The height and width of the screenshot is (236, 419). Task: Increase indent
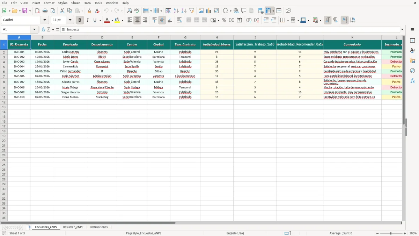(266, 20)
